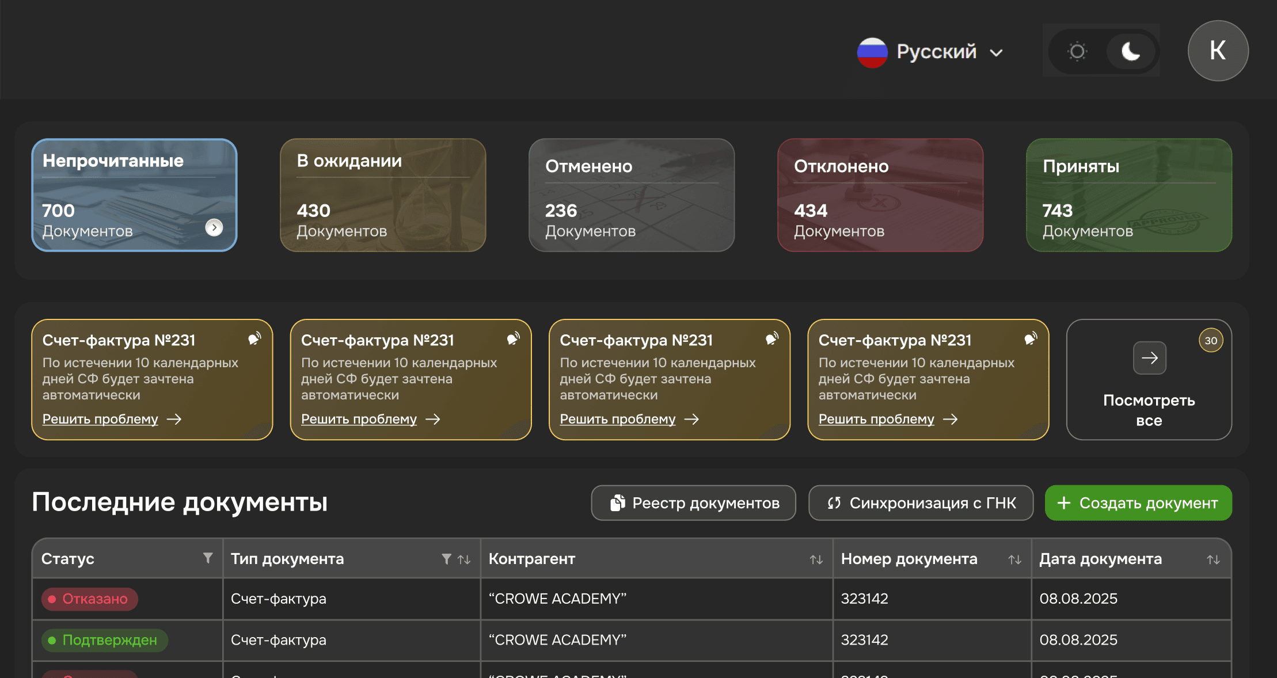Screen dimensions: 1277x678
Task: Open user avatar K menu
Action: (x=1218, y=51)
